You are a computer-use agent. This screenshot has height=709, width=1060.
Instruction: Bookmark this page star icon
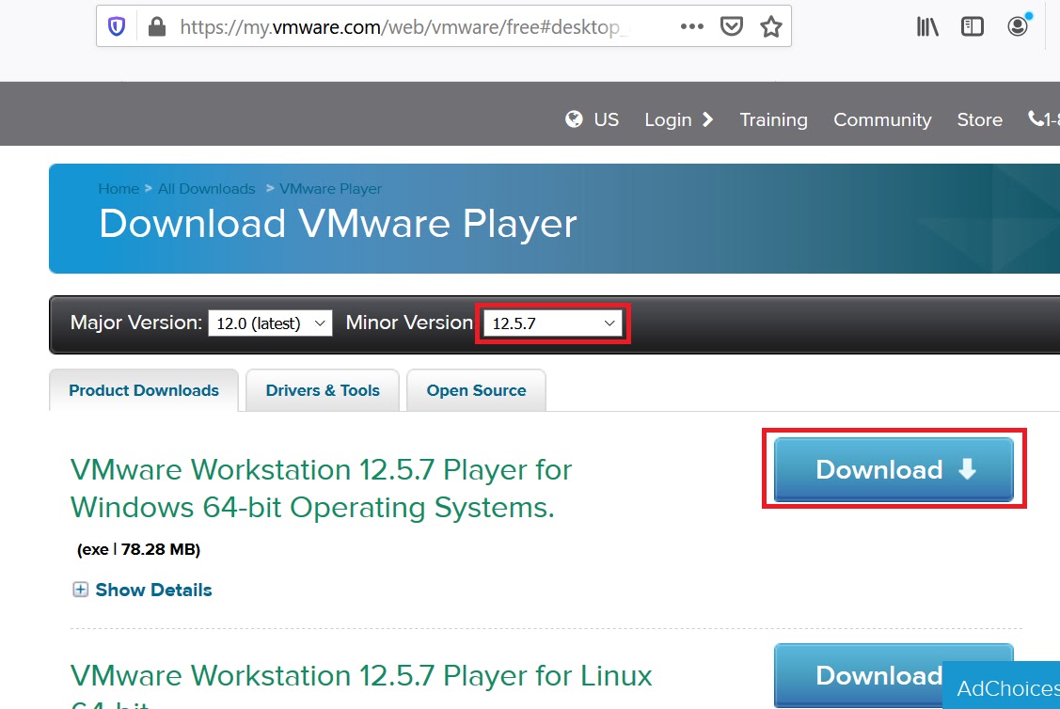(x=770, y=26)
